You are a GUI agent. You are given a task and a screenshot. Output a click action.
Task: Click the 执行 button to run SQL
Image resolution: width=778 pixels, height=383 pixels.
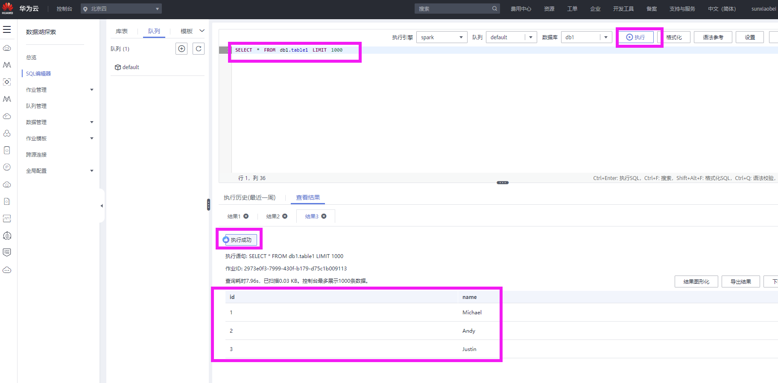(636, 37)
